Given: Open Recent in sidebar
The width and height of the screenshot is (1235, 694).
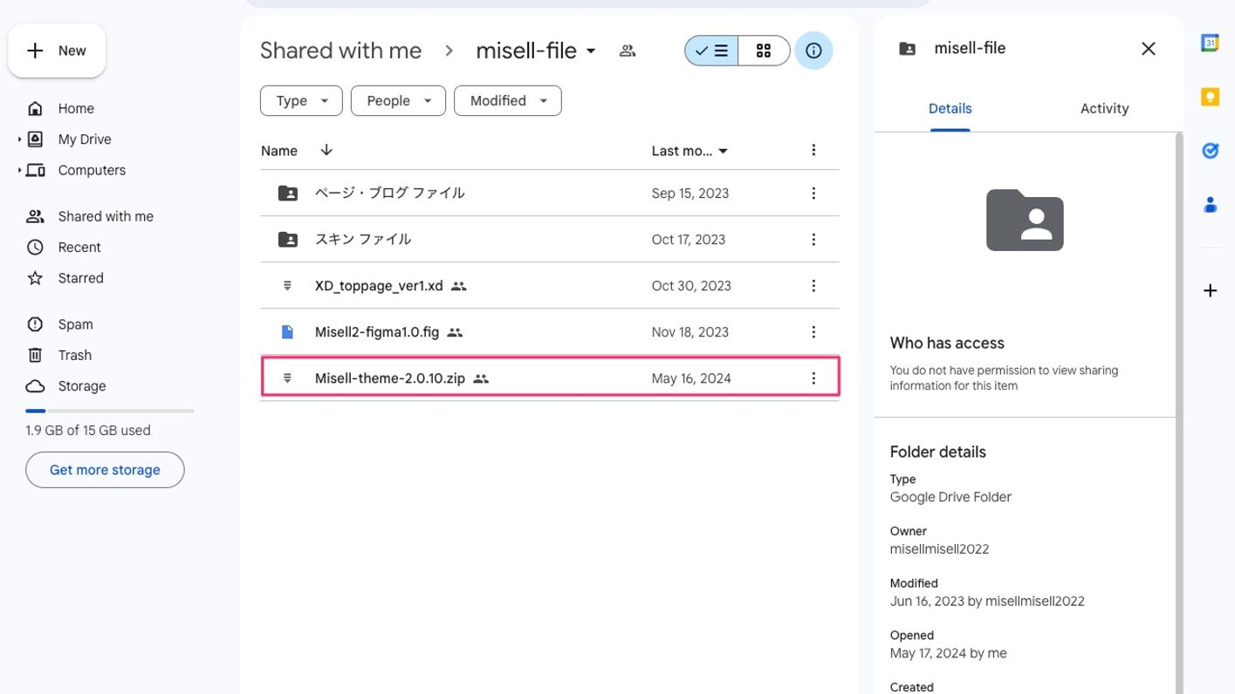Looking at the screenshot, I should coord(79,248).
